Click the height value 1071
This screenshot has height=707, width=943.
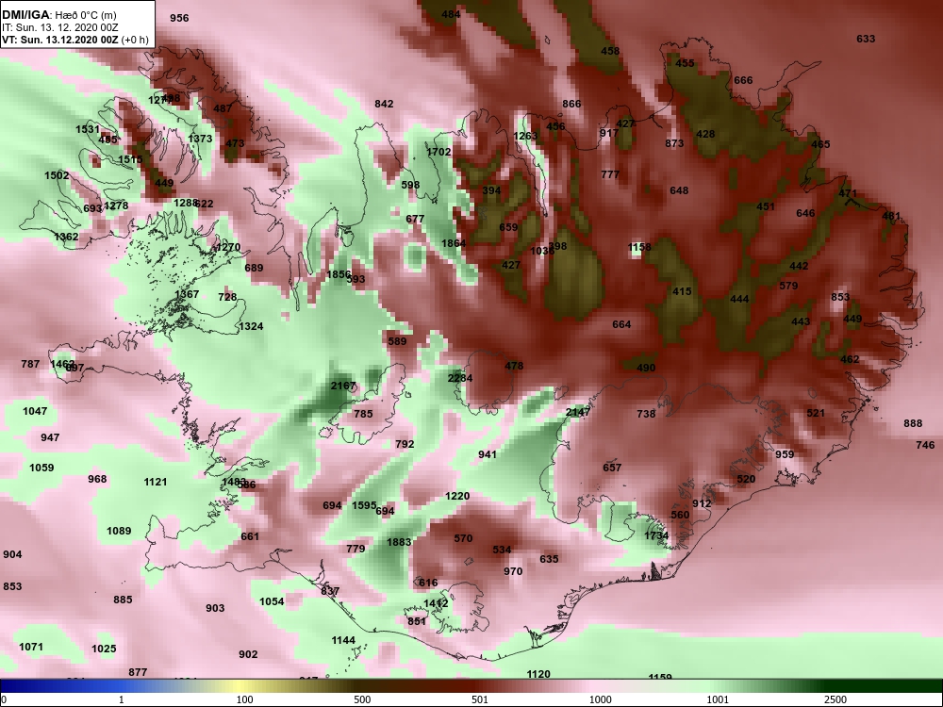click(31, 647)
